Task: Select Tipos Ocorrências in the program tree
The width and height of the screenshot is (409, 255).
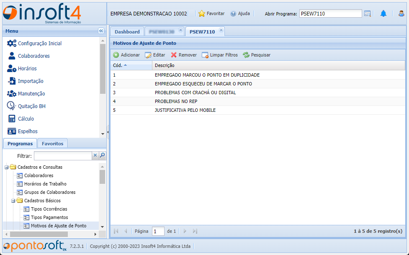Action: (x=49, y=209)
